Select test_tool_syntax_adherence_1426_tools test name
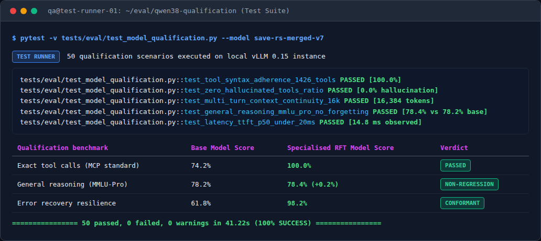 260,80
